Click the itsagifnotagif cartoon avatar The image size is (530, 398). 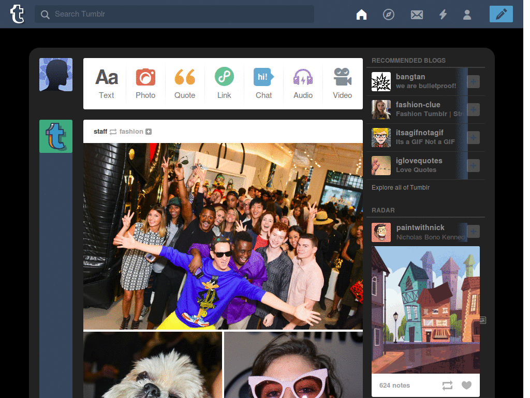[381, 137]
